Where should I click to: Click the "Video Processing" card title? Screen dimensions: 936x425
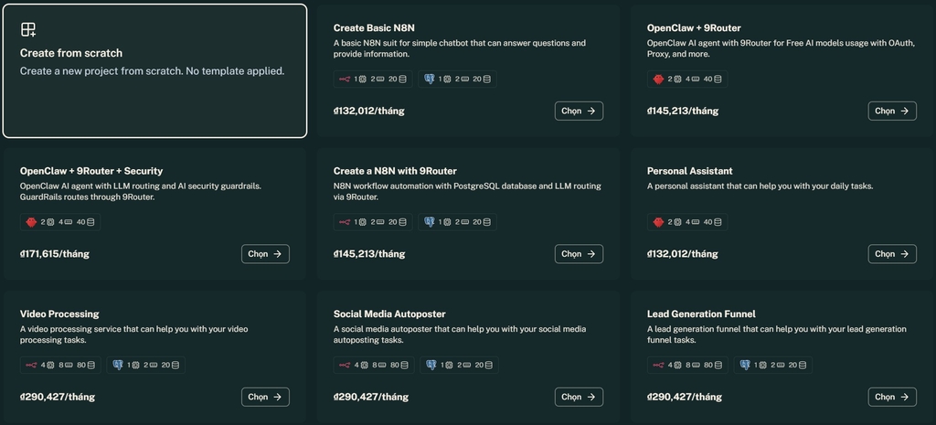pyautogui.click(x=59, y=314)
